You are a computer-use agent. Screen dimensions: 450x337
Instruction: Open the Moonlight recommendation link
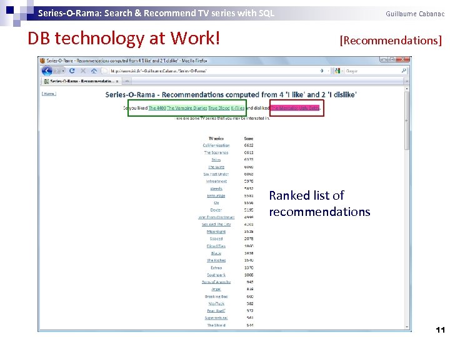(x=216, y=232)
